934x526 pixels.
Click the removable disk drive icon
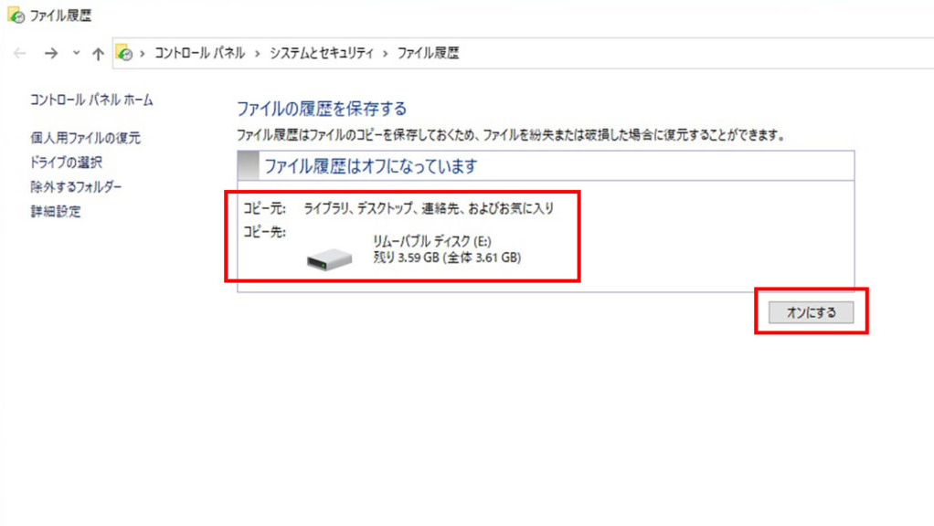(329, 258)
